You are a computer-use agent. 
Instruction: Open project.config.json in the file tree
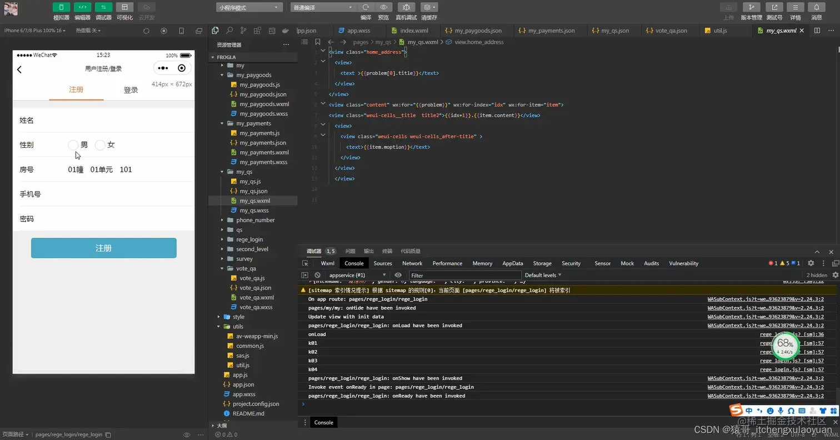pyautogui.click(x=256, y=404)
